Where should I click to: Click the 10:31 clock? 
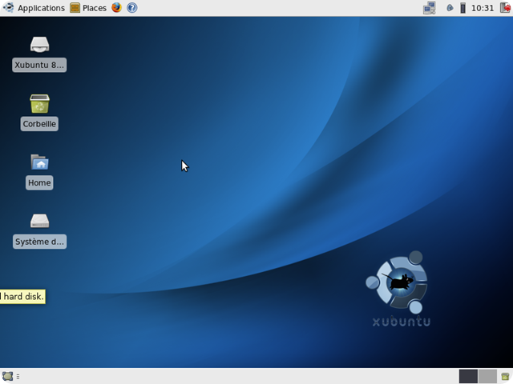[483, 8]
